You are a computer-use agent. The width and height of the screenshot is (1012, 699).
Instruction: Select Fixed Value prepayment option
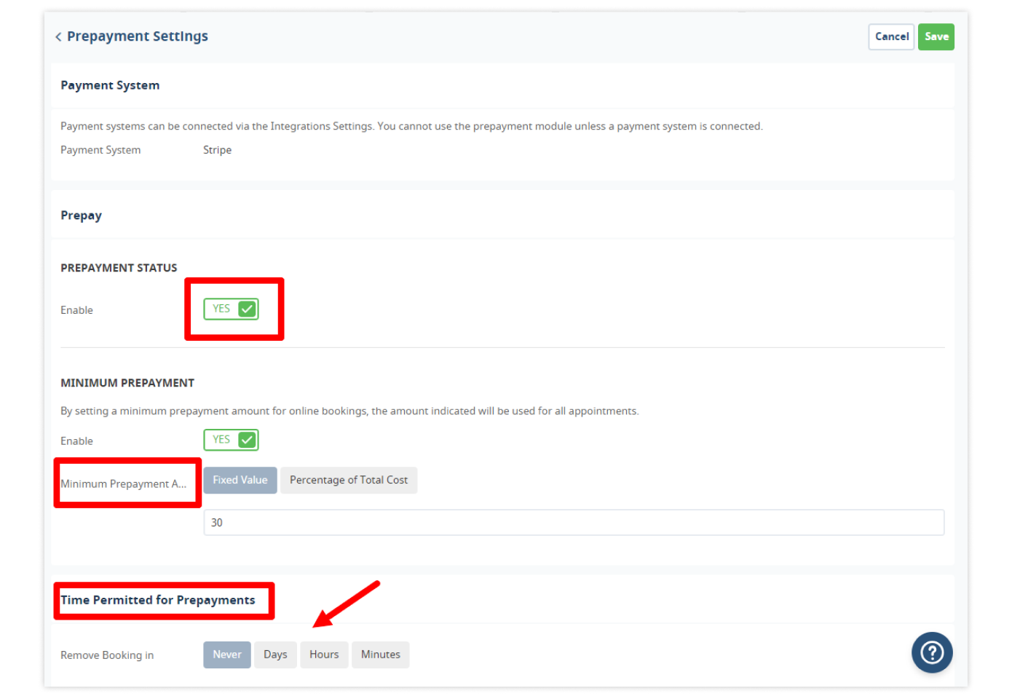[x=240, y=481]
